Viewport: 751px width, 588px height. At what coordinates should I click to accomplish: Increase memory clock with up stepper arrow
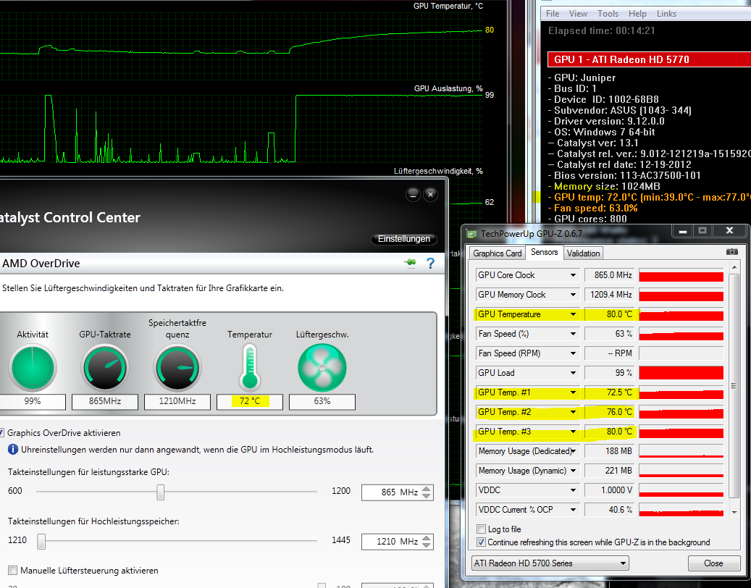coord(427,538)
